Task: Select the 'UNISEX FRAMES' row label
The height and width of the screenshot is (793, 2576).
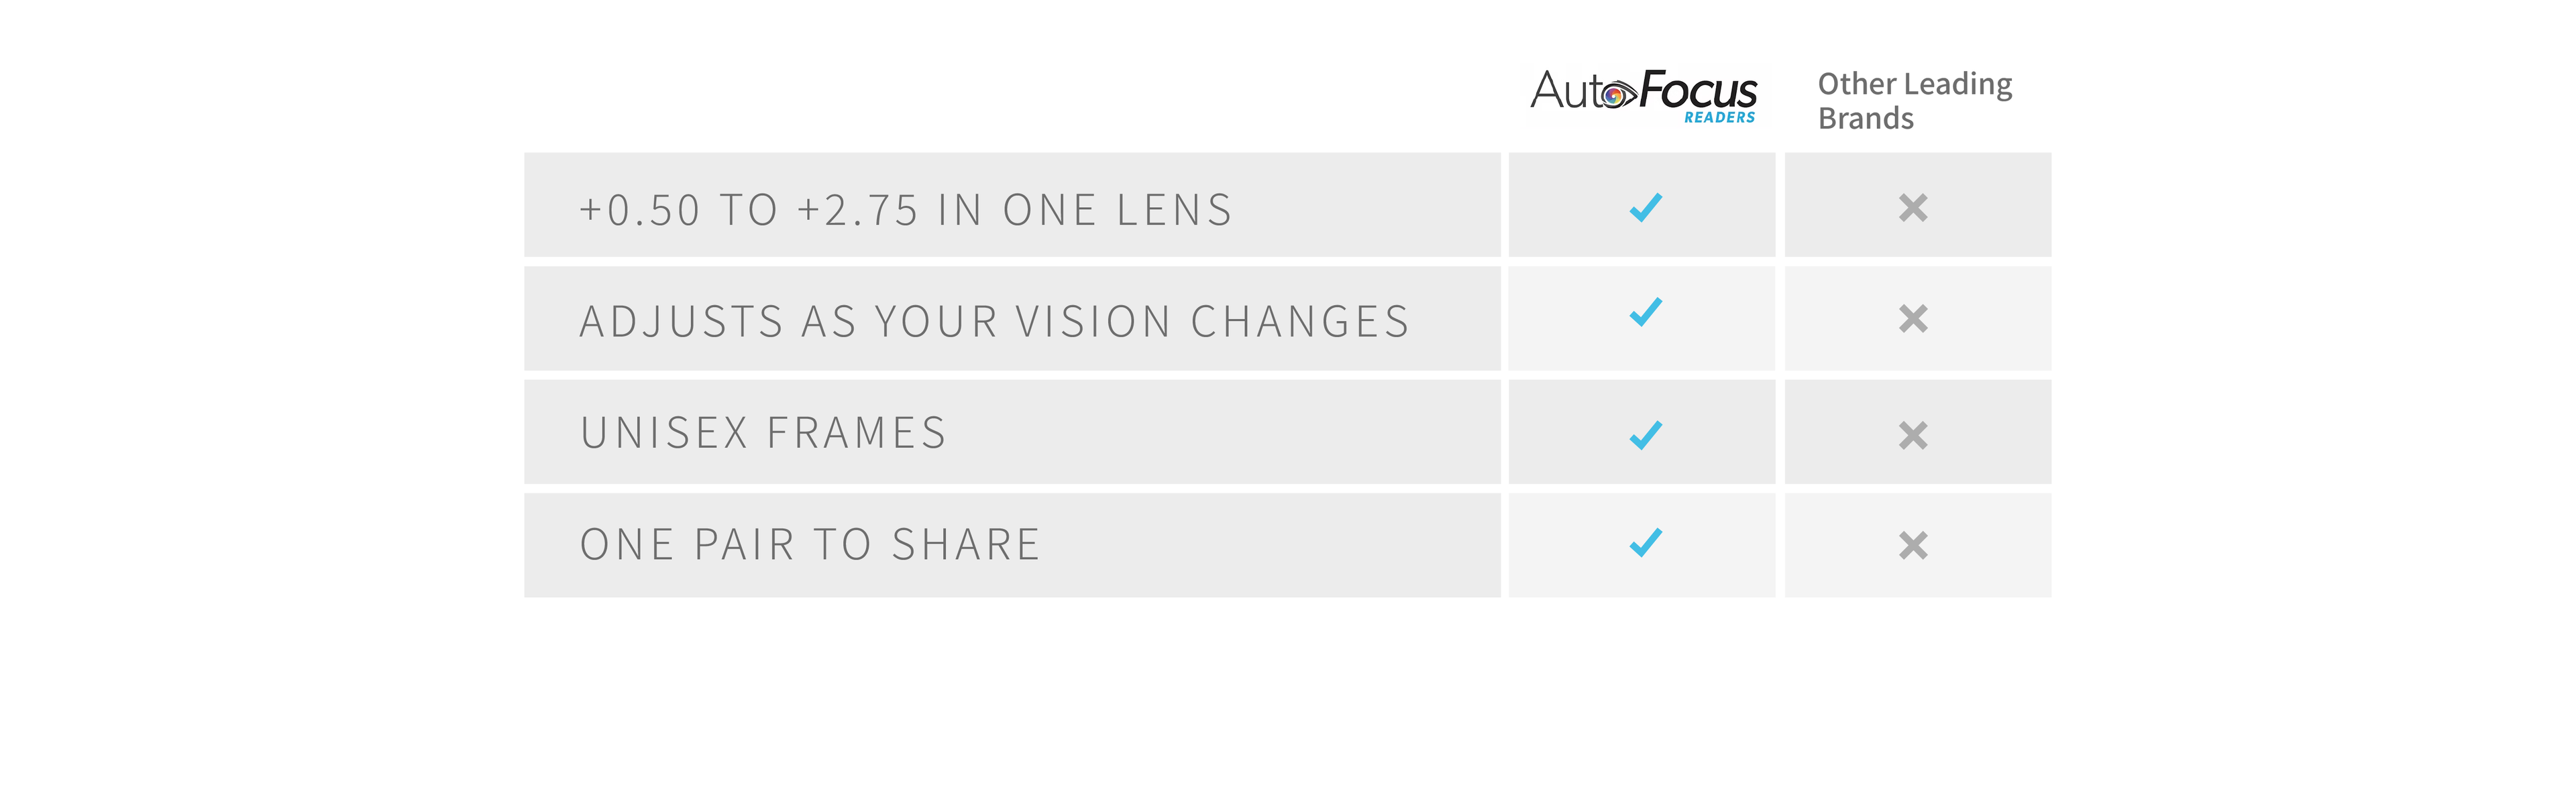Action: (763, 432)
